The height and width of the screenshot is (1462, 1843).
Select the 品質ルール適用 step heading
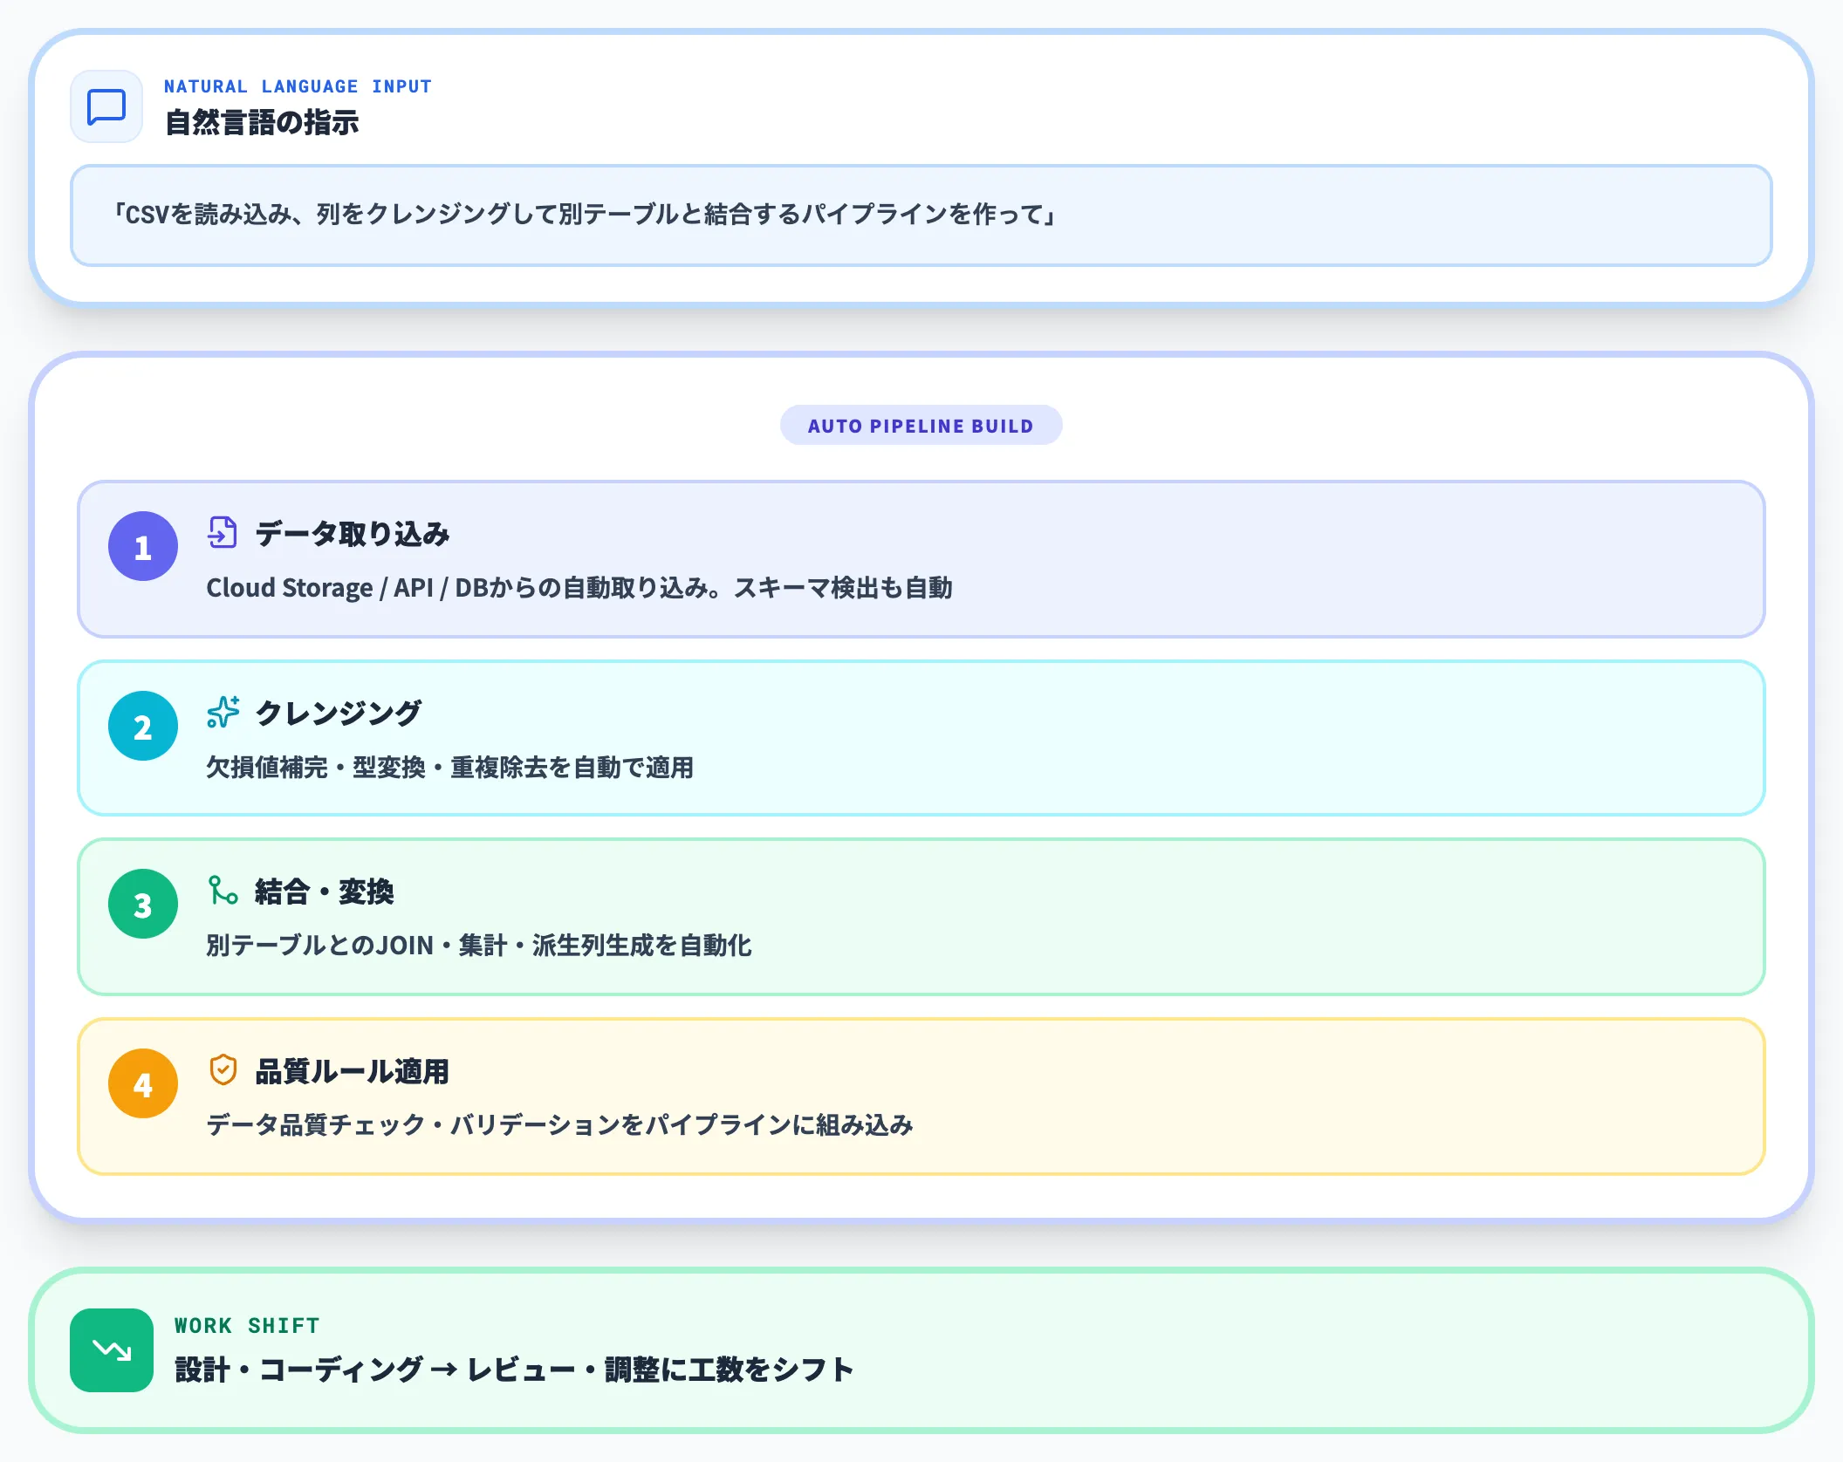[x=352, y=1071]
